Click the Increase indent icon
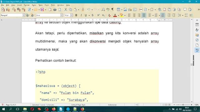The image size is (200, 112). coord(169,15)
